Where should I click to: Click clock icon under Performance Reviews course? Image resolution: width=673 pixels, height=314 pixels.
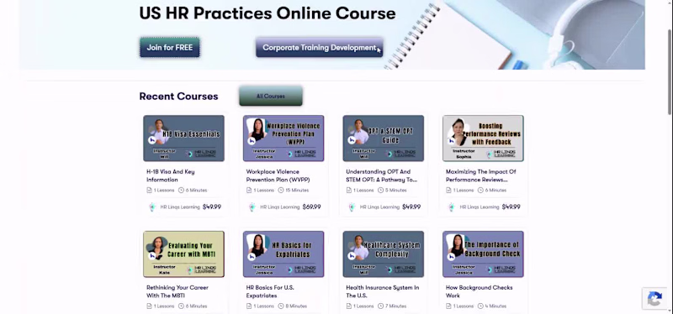480,191
